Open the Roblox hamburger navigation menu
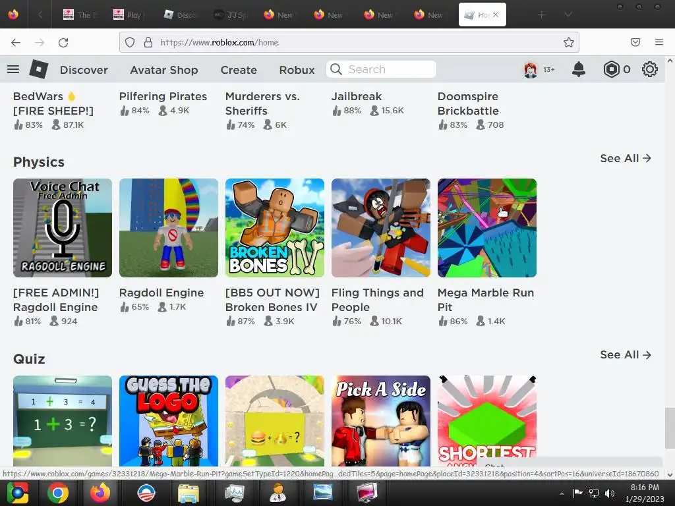The height and width of the screenshot is (506, 675). [x=13, y=69]
